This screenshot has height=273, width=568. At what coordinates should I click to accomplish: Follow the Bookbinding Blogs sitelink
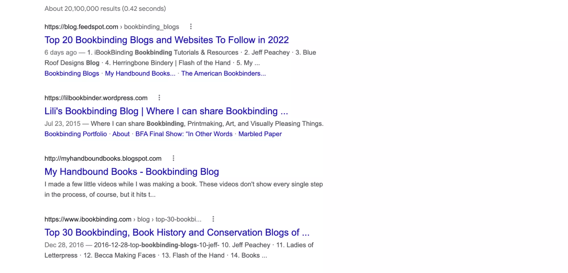pyautogui.click(x=72, y=73)
